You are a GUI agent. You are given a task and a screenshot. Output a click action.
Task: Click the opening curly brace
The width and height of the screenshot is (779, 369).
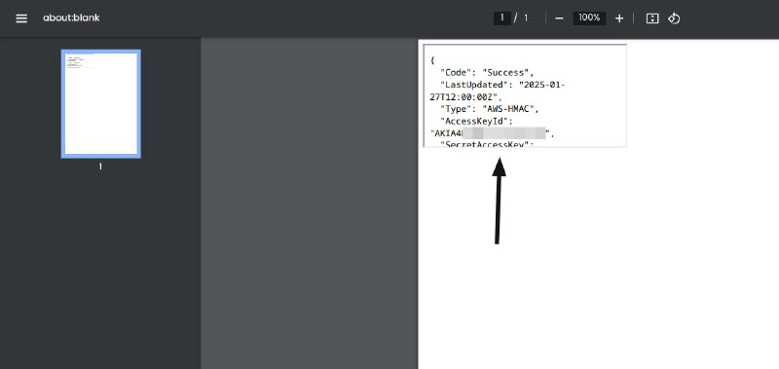click(432, 60)
